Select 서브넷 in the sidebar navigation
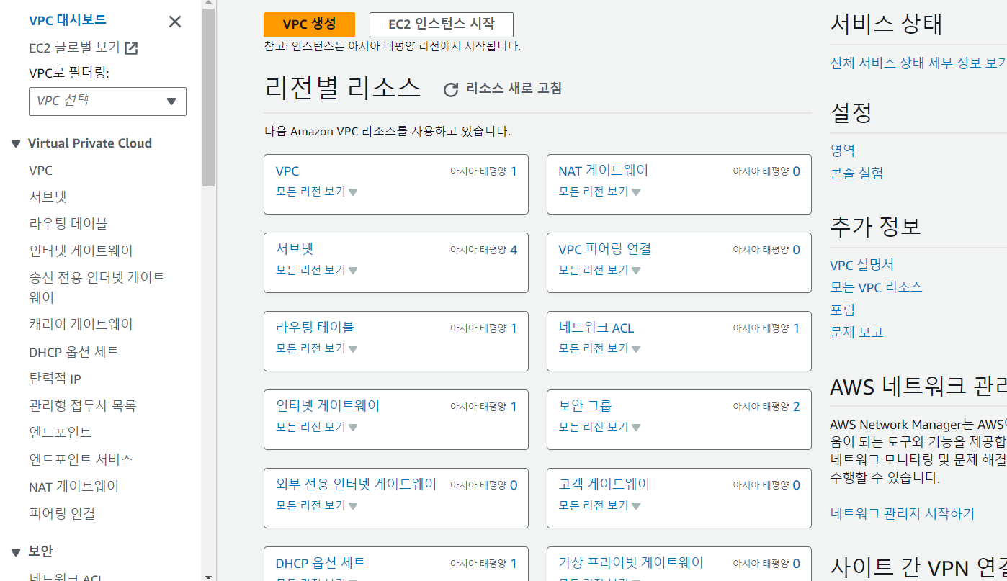 (x=48, y=197)
